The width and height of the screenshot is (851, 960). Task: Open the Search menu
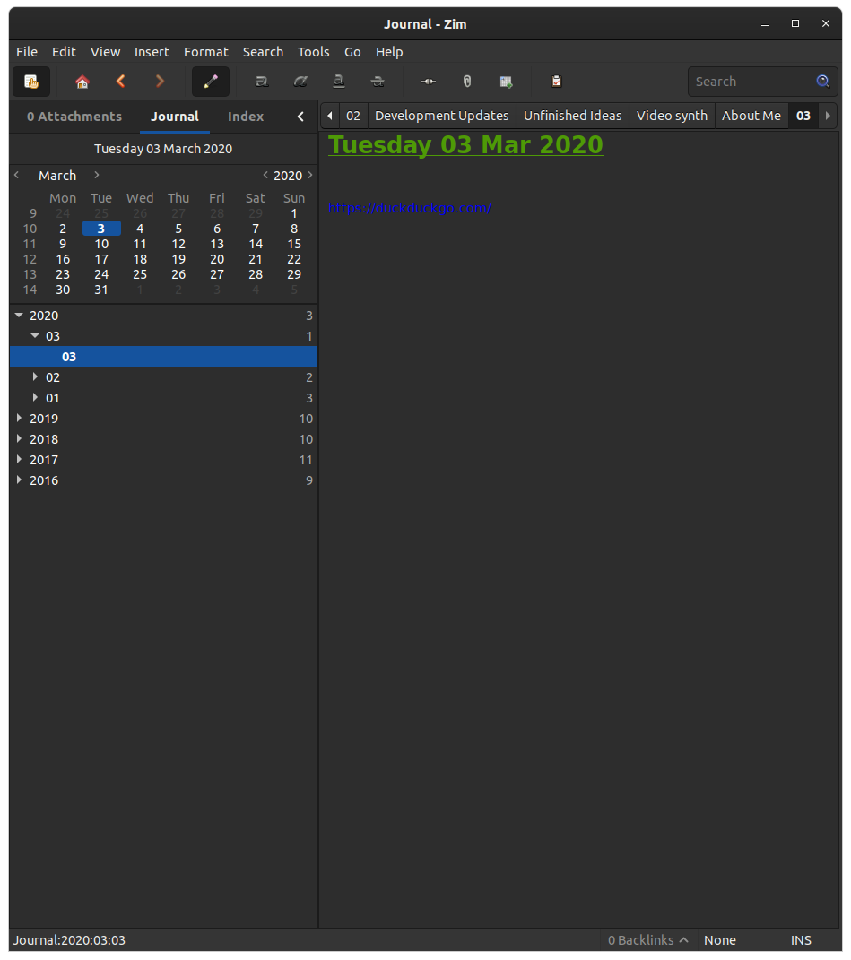(x=263, y=52)
